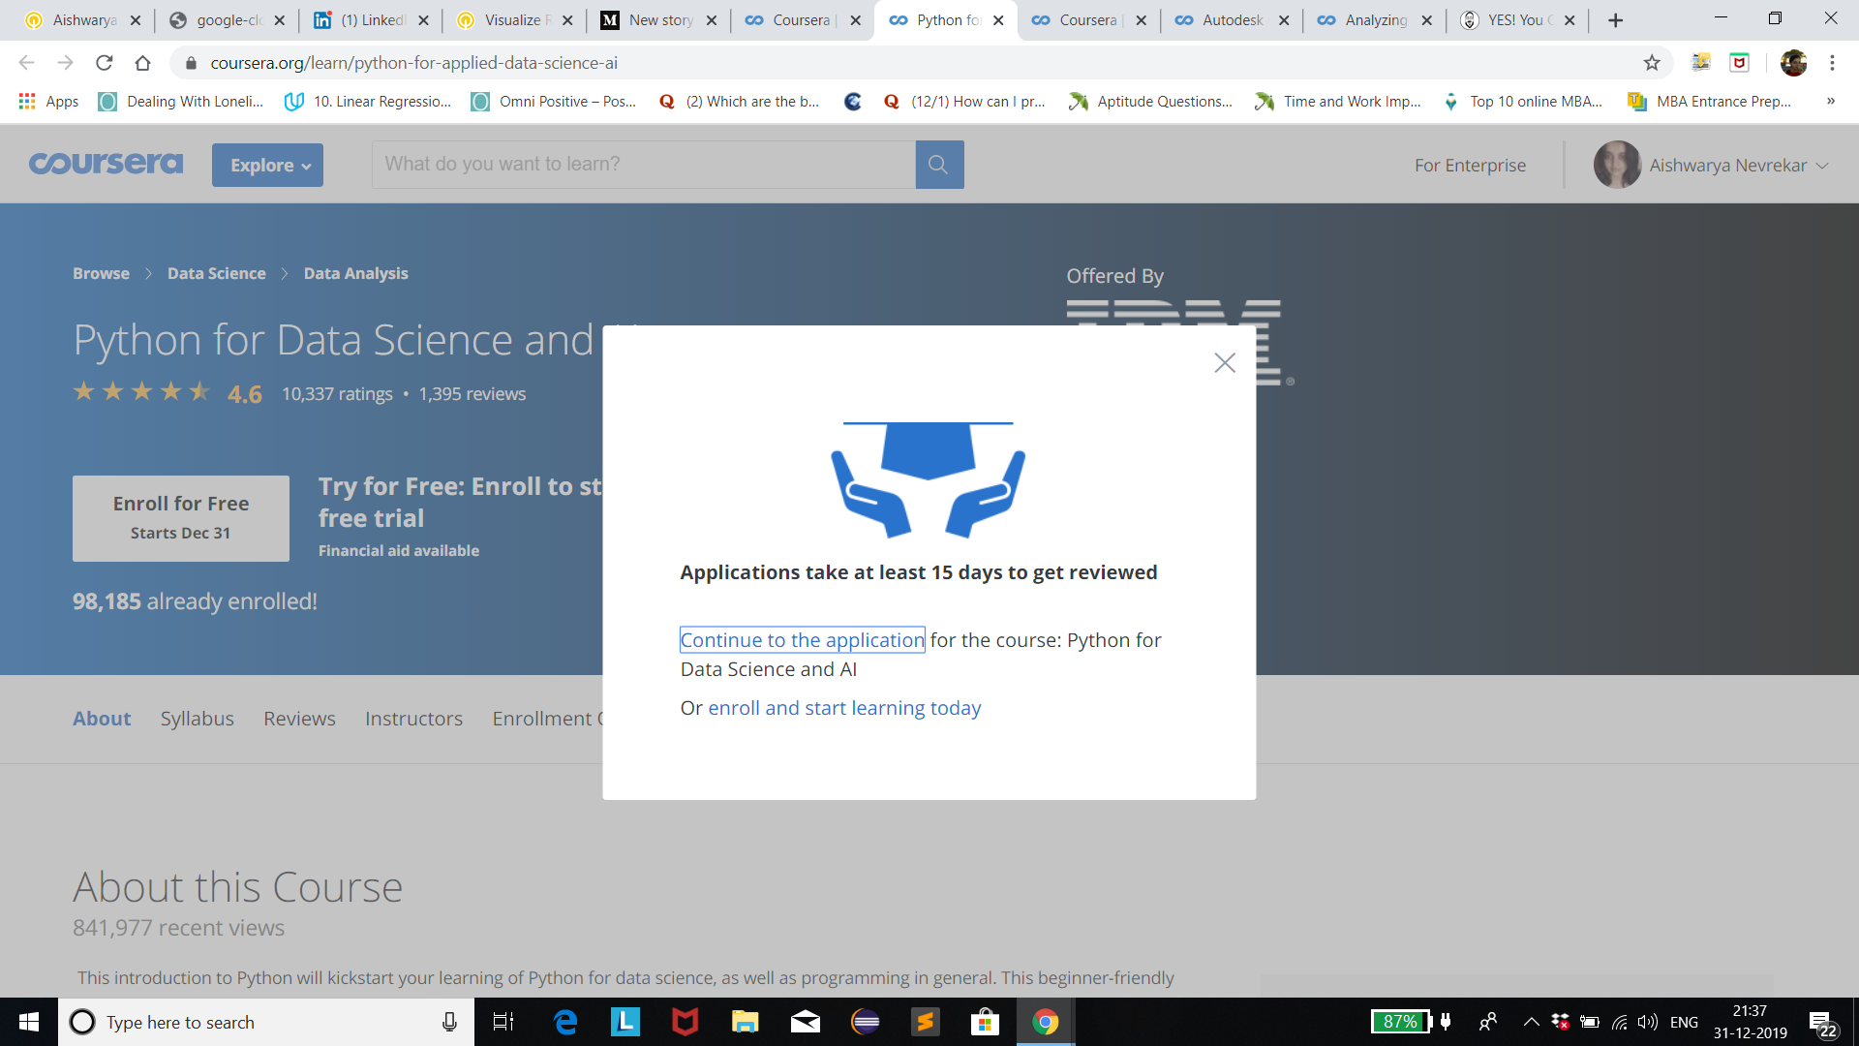Open Microsoft Store from taskbar
The height and width of the screenshot is (1046, 1859).
985,1022
